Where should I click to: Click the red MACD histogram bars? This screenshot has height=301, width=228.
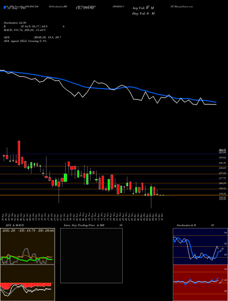[x=26, y=285]
